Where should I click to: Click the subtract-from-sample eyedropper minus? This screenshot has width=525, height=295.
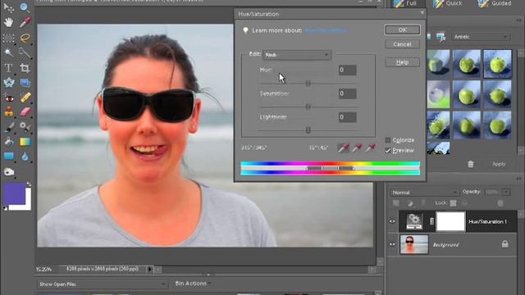370,147
